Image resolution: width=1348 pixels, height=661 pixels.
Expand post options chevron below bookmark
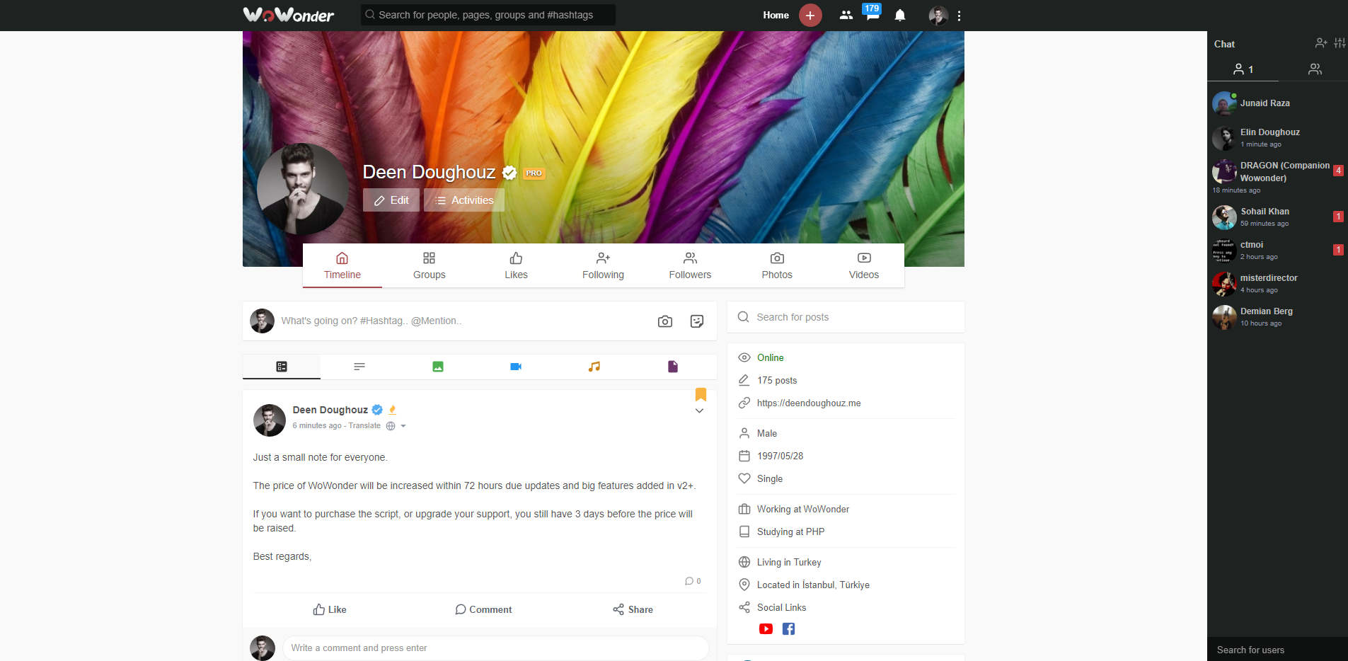tap(699, 411)
